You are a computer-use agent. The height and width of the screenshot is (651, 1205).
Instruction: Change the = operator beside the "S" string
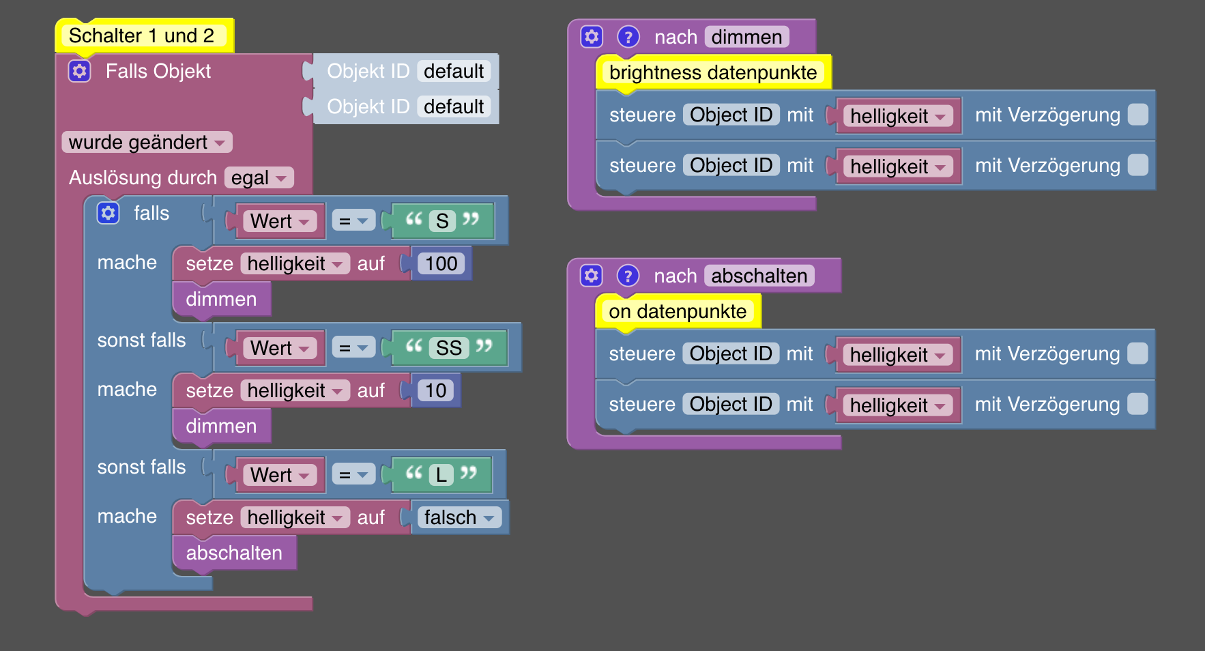tap(353, 221)
